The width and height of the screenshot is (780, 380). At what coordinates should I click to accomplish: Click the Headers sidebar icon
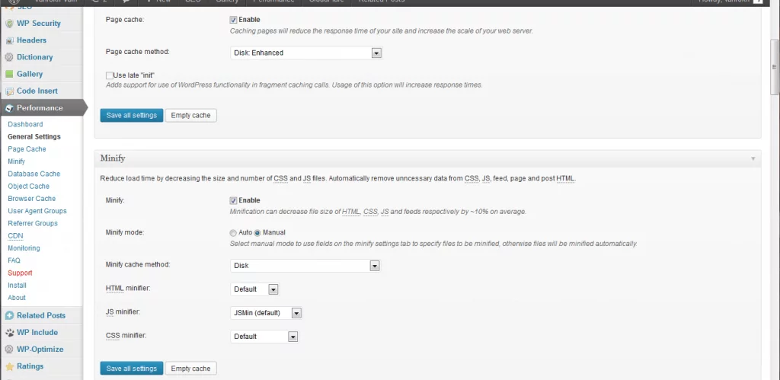[x=9, y=40]
